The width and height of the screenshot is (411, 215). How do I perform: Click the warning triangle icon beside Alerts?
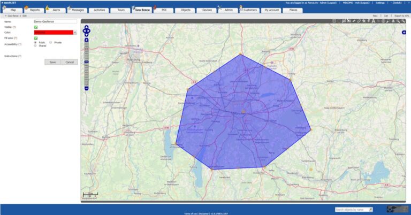coord(47,8)
